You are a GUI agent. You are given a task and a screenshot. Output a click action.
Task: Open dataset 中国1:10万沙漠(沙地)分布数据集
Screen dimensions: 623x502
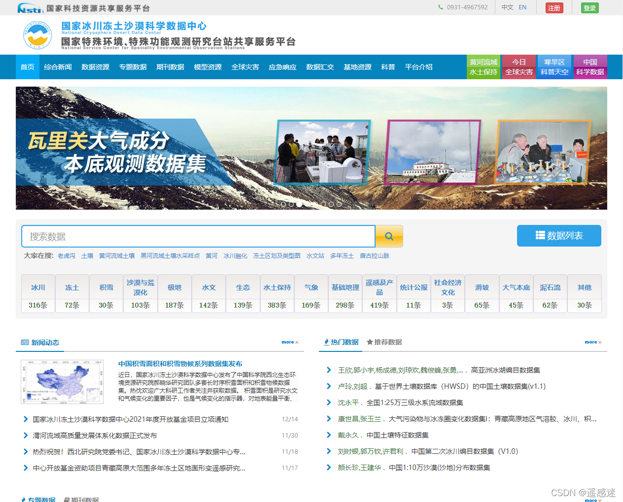click(439, 468)
